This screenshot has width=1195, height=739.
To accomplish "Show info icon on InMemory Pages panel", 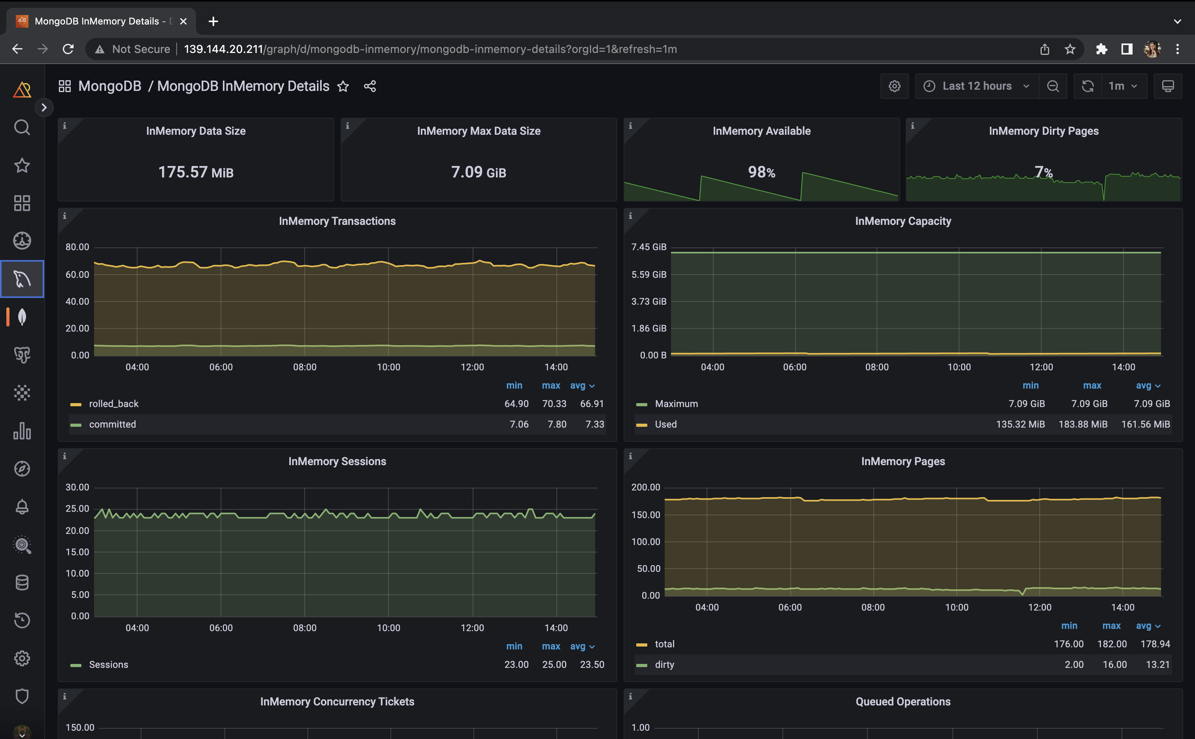I will tap(630, 456).
